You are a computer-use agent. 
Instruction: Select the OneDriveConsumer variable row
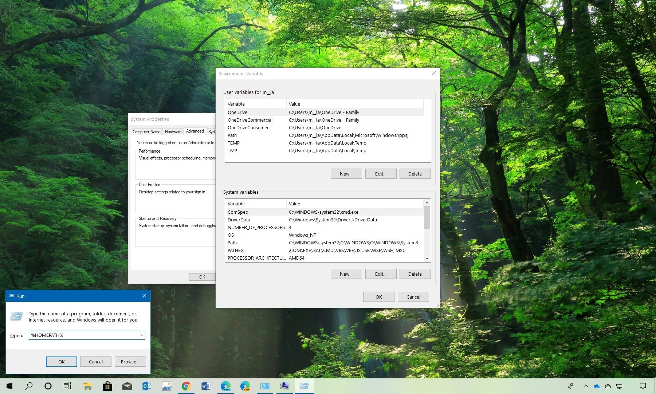[x=325, y=128]
